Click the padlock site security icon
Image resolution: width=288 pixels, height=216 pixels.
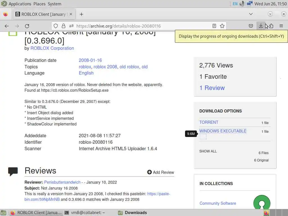click(x=64, y=26)
